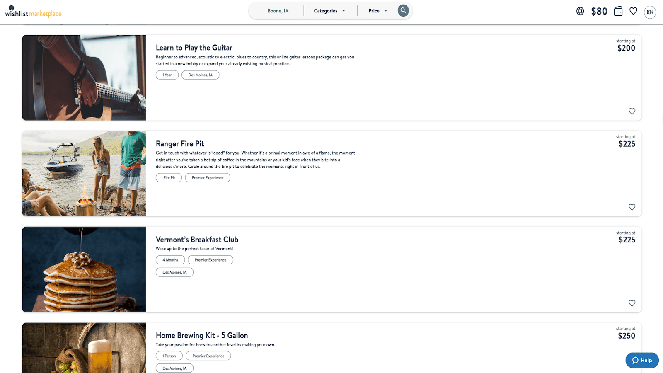The width and height of the screenshot is (663, 373).
Task: Click the 1 Year tag on guitar lessons
Action: click(167, 75)
